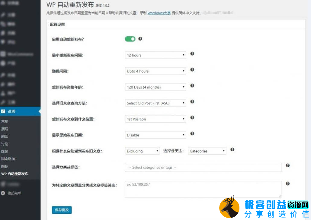The height and width of the screenshot is (220, 311).
Task: Open the Upto 4 hours dropdown
Action: pyautogui.click(x=155, y=71)
